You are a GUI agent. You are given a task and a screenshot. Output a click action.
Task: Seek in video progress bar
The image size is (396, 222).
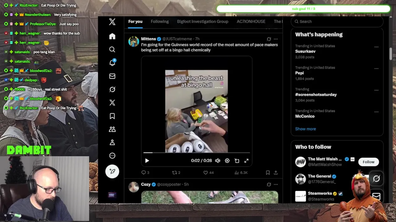tap(196, 153)
